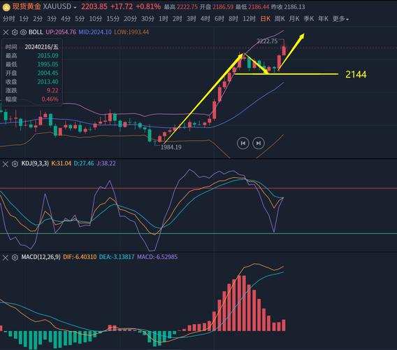
Task: Click the 最高 2015.09 value in info box
Action: (x=48, y=56)
